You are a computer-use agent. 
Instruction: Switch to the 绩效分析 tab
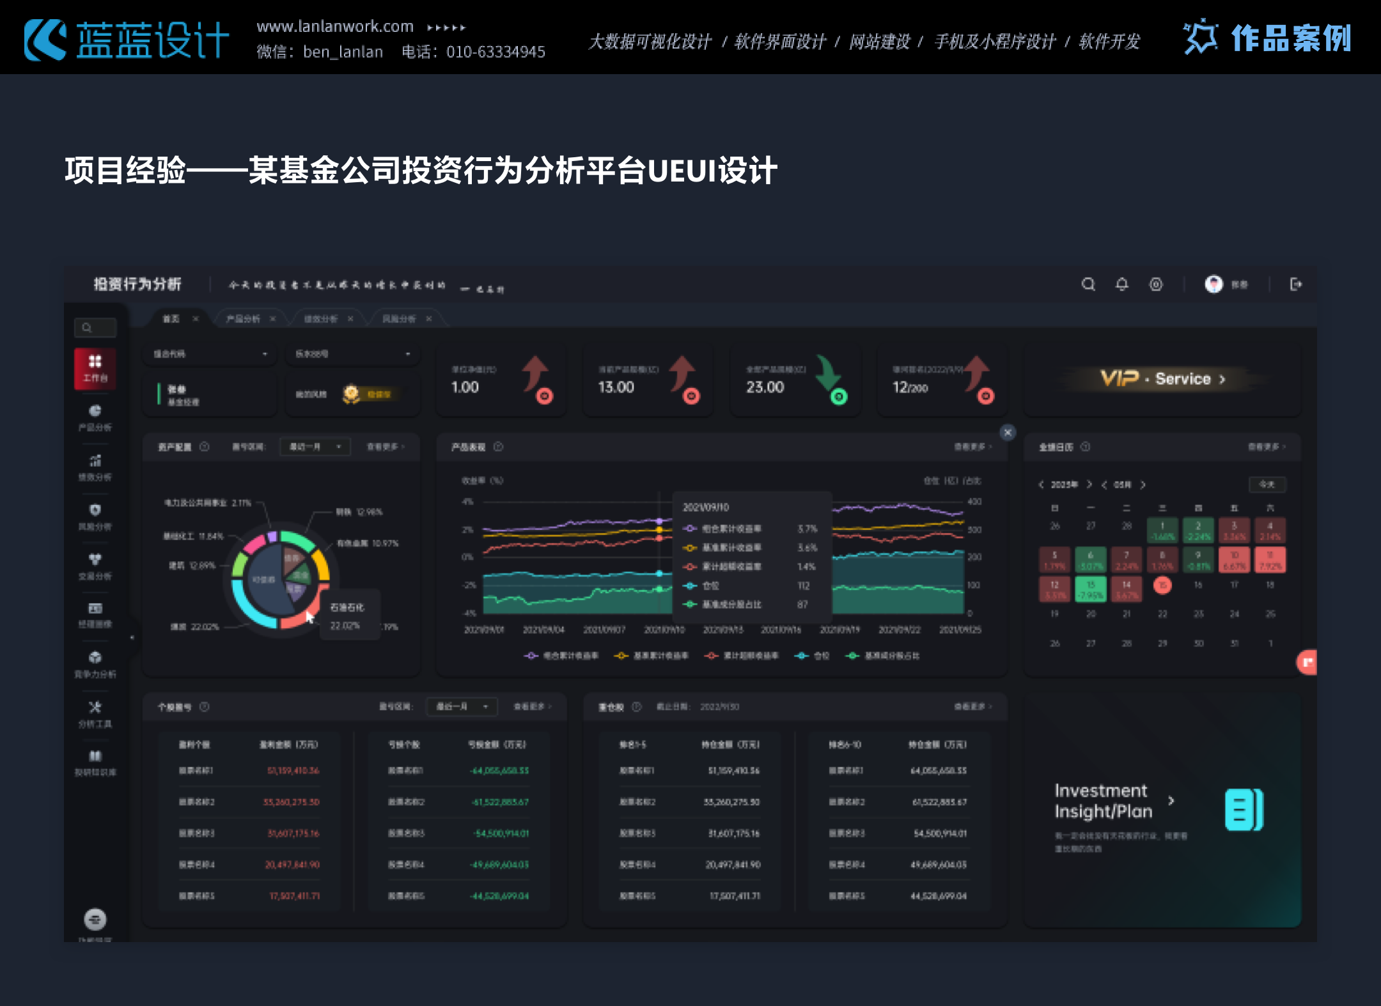(x=323, y=319)
